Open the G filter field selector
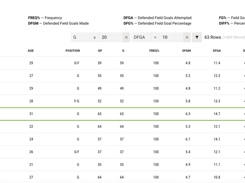This screenshot has width=245, height=183. (81, 37)
